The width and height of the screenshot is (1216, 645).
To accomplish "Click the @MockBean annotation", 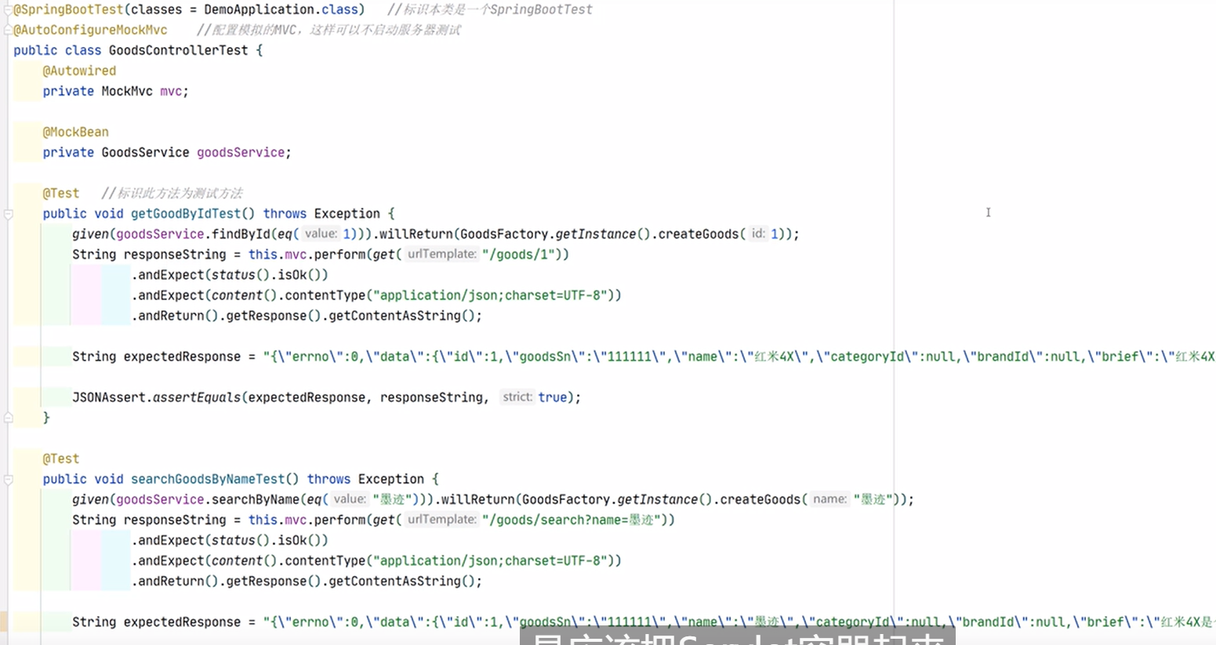I will point(75,132).
